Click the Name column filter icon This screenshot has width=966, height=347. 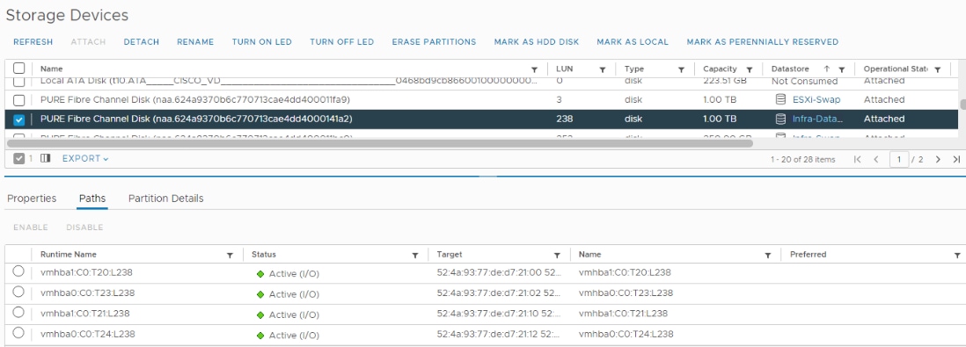(534, 69)
